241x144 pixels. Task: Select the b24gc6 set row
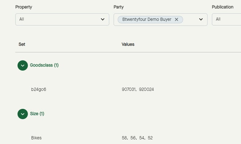tap(38, 89)
